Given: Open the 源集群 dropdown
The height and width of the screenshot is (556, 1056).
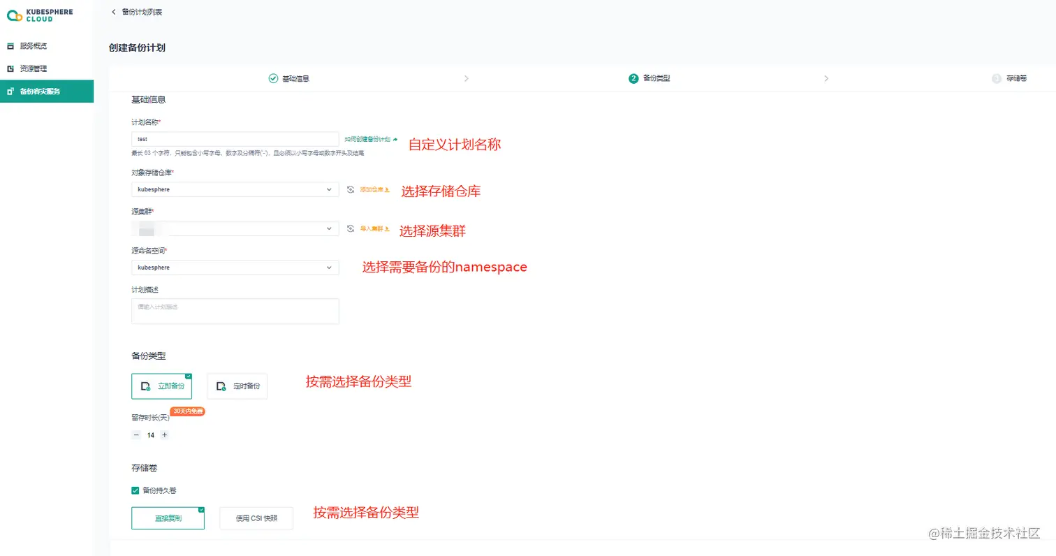Looking at the screenshot, I should (x=235, y=228).
